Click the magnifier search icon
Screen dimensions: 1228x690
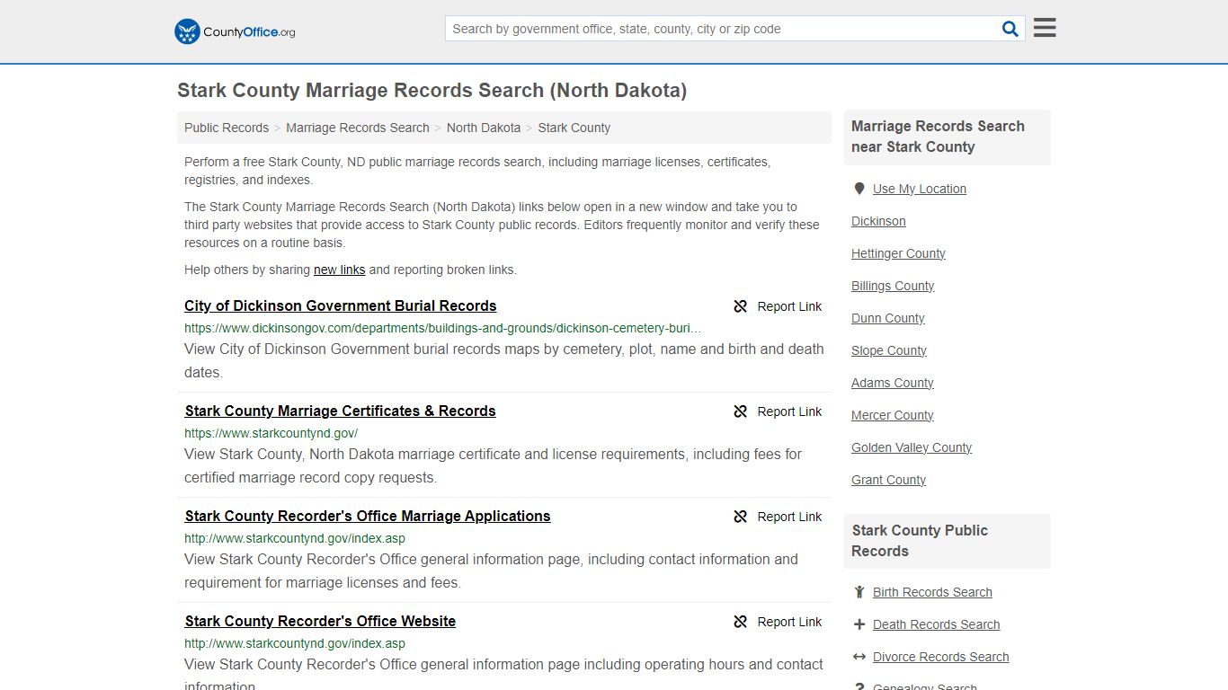[x=1010, y=29]
